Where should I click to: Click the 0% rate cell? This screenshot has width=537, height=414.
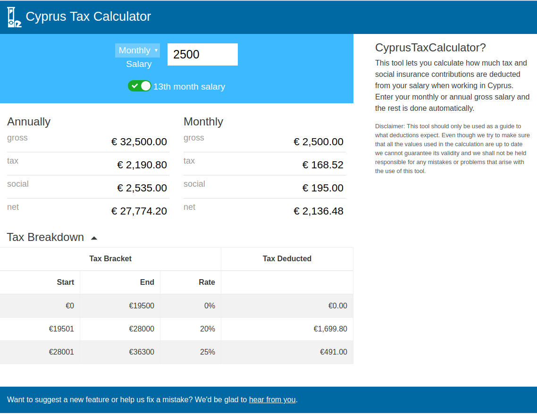191,306
